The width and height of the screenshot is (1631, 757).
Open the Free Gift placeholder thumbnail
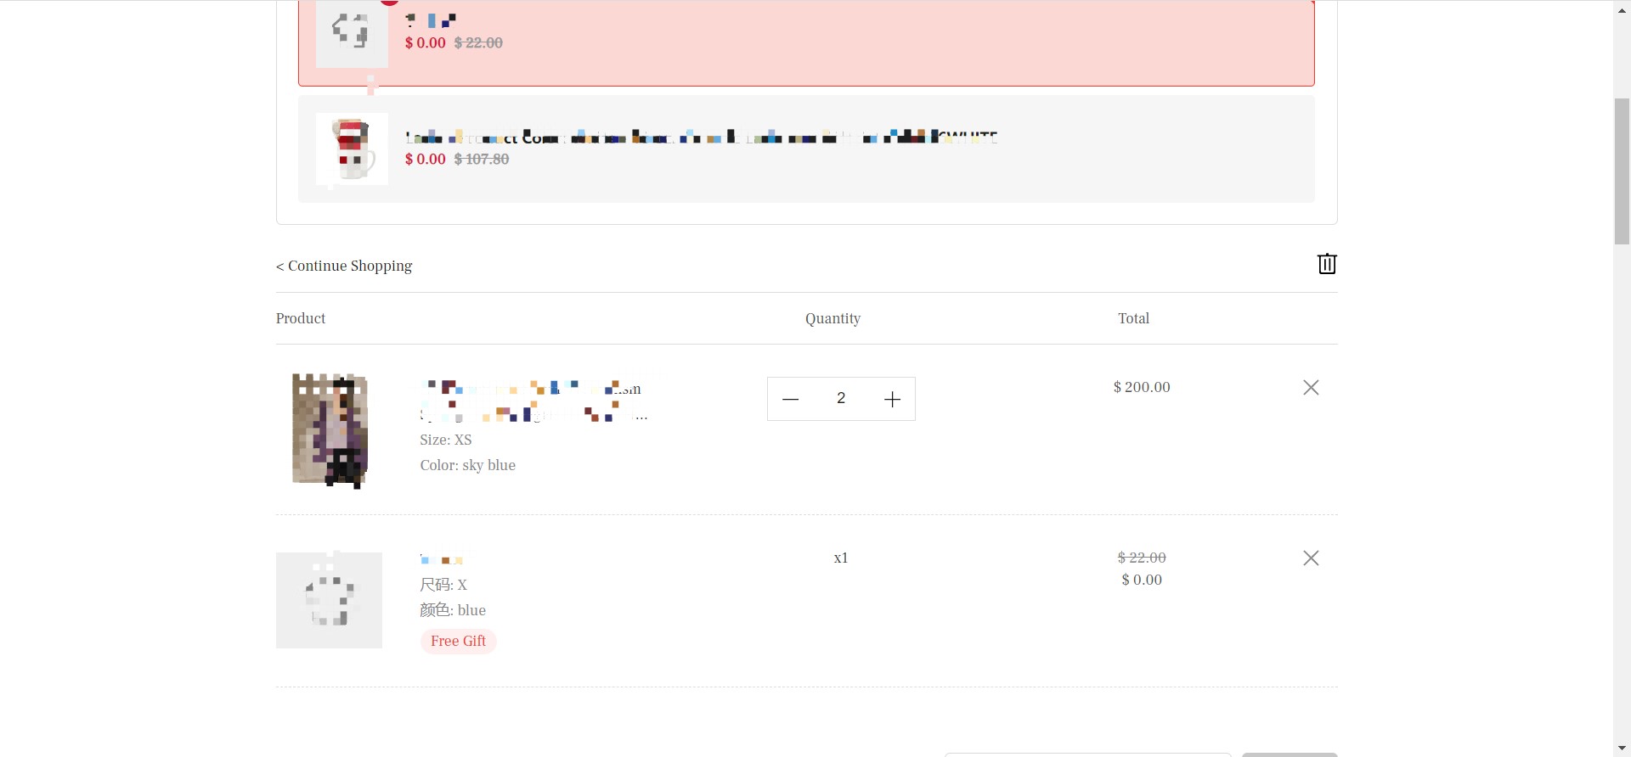329,600
